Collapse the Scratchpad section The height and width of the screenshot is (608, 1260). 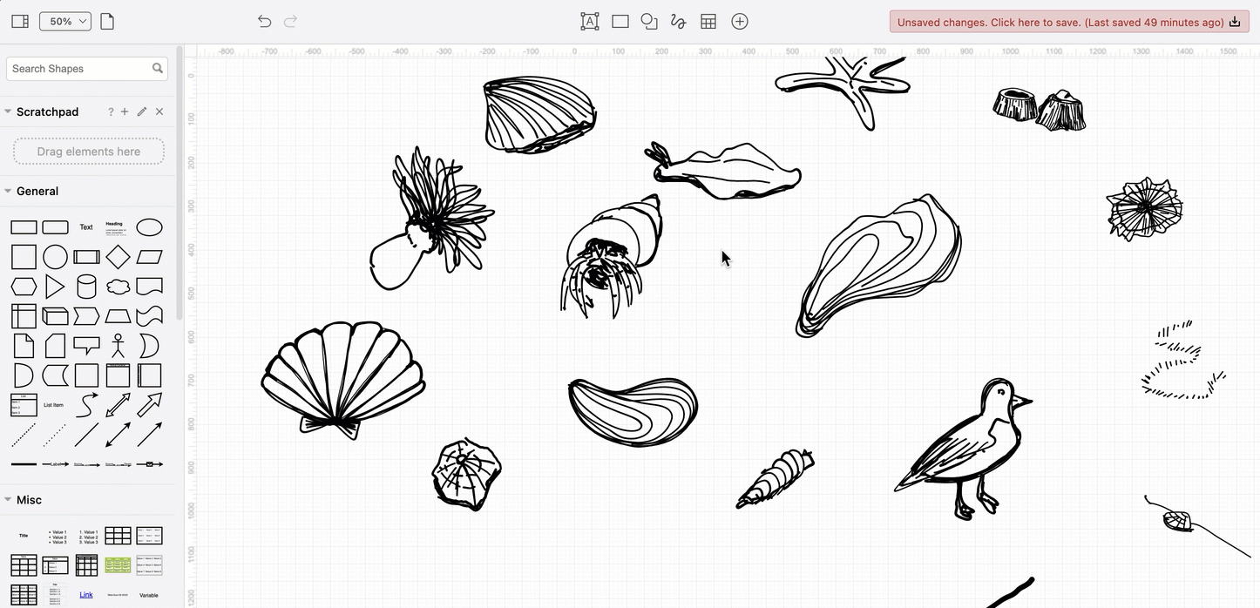coord(8,111)
